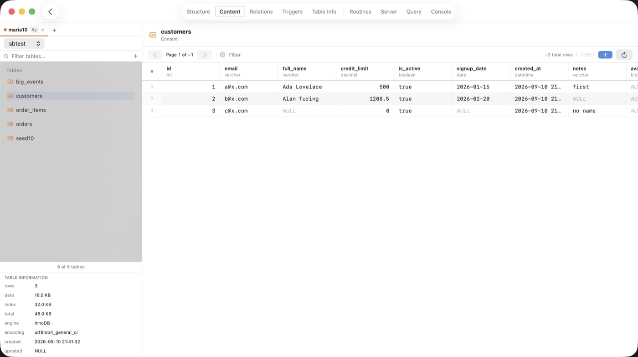Open the Triggers tab
Screen dimensions: 638x357
(x=292, y=12)
